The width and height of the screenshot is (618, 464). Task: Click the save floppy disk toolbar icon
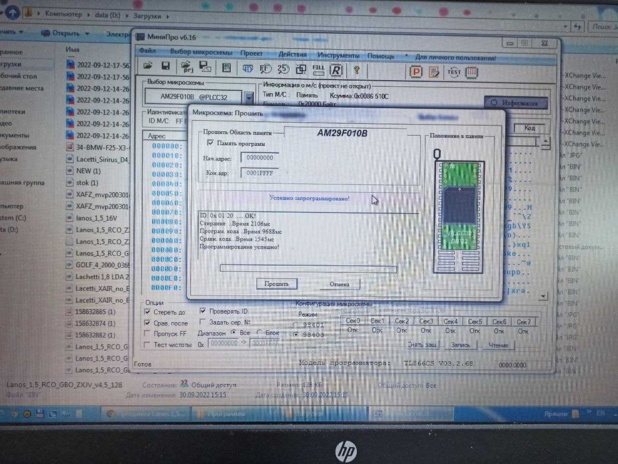166,66
